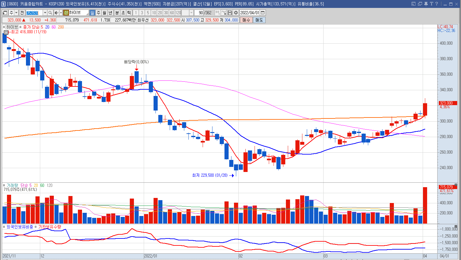461x260 pixels.
Task: Click the T font size icon
Action: (x=431, y=4)
